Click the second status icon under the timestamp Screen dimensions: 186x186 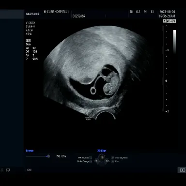(x=168, y=21)
